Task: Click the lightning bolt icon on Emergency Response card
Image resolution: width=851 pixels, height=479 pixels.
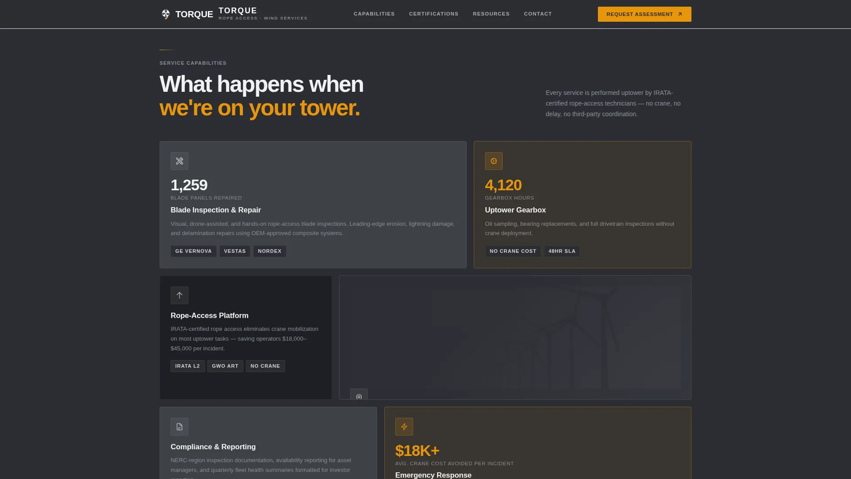Action: [404, 427]
